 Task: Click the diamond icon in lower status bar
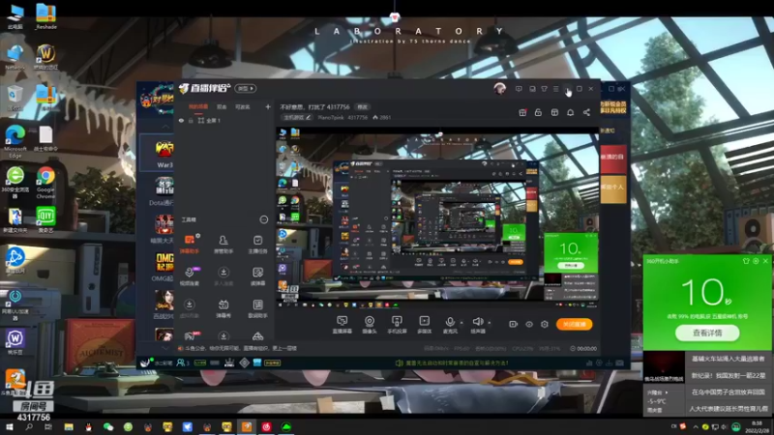[245, 362]
